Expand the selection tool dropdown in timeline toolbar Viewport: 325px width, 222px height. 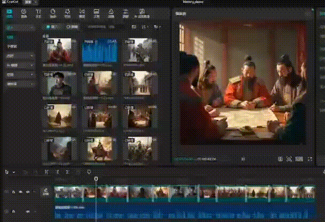click(14, 172)
